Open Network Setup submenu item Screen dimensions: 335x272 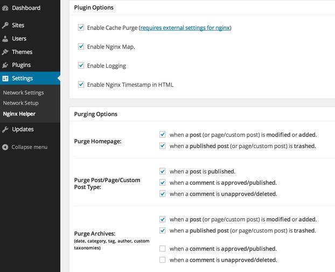20,103
